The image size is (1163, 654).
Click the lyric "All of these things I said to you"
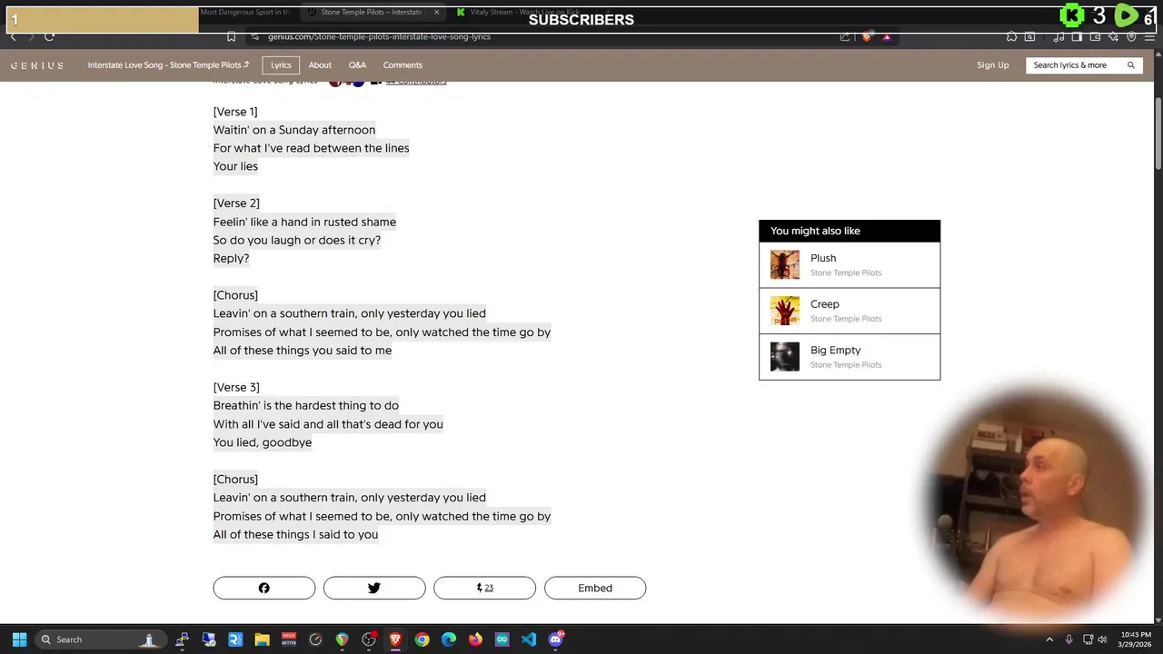tap(295, 534)
